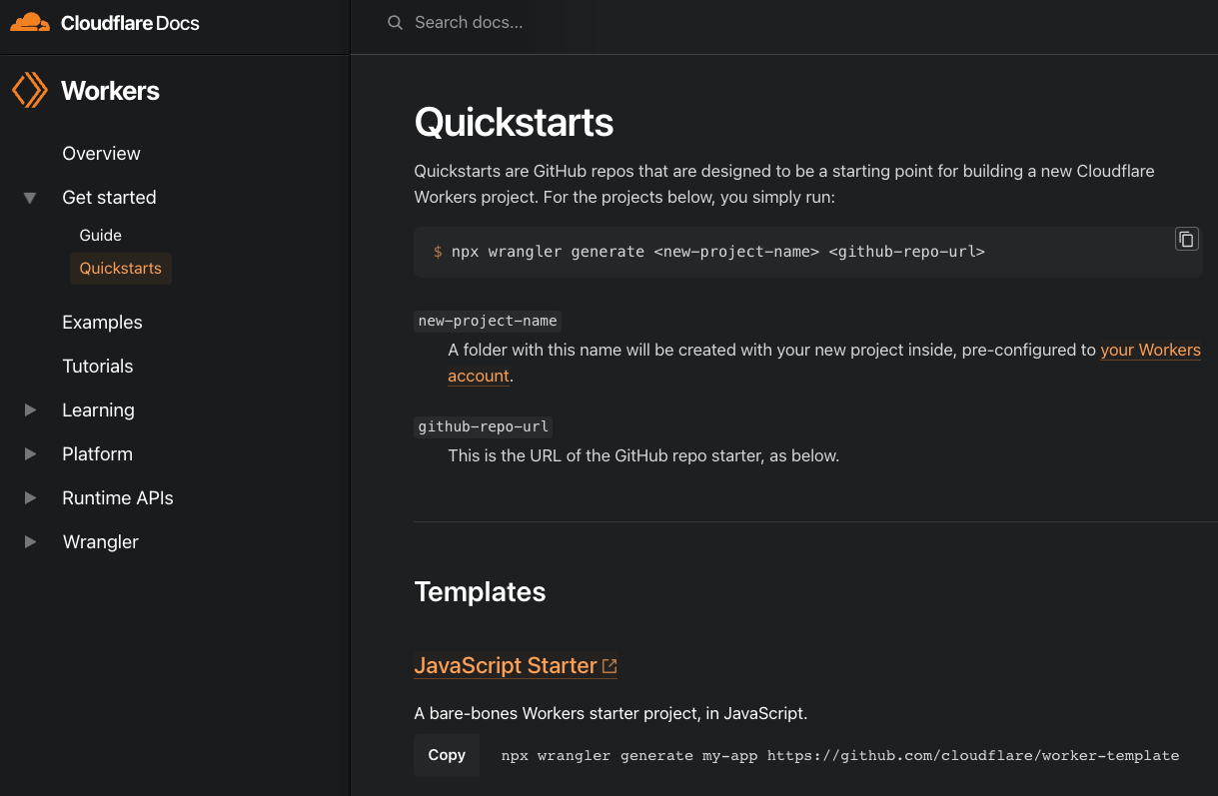The image size is (1218, 796).
Task: Click the Cloudflare Docs title
Action: tap(130, 23)
